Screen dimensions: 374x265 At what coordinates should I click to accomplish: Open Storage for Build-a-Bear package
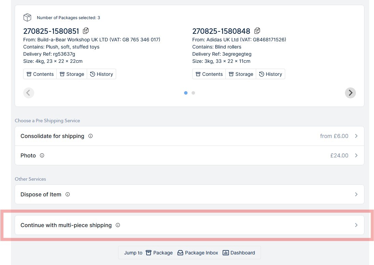(x=72, y=74)
